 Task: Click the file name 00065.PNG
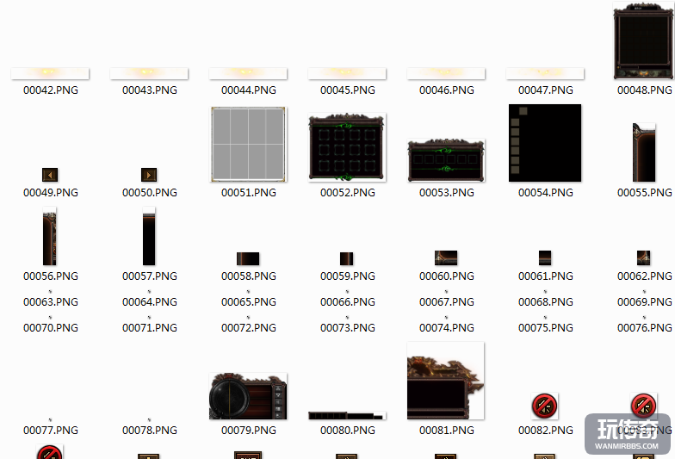[249, 301]
